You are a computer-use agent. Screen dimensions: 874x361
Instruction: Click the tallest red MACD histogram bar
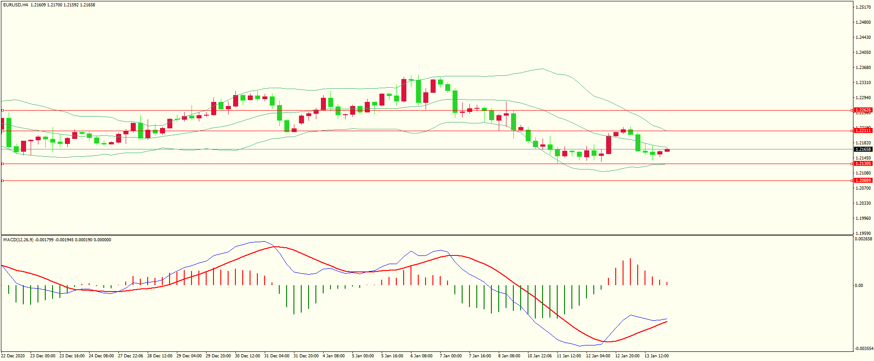(x=630, y=271)
